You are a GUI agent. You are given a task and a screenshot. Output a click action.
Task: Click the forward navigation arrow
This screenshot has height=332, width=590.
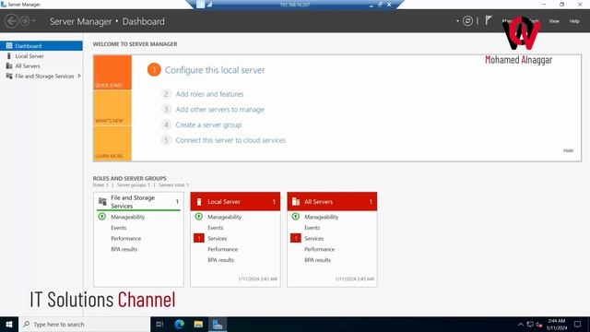coord(25,21)
